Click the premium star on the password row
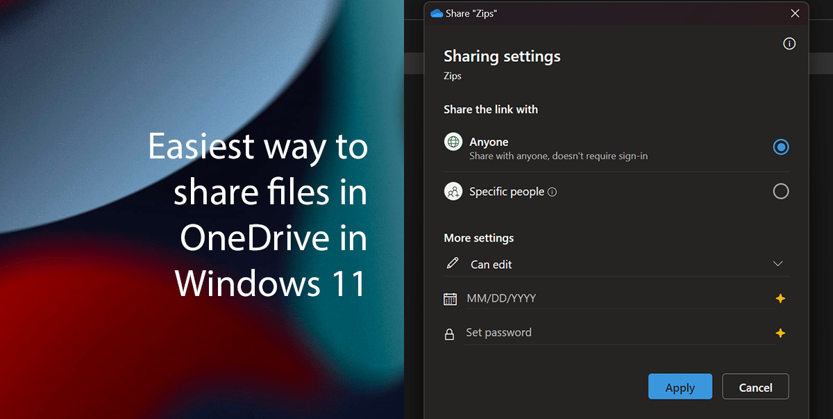 (x=780, y=332)
